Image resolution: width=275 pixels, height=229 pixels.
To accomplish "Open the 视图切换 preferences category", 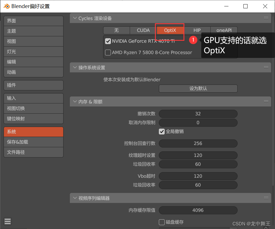I will point(34,108).
